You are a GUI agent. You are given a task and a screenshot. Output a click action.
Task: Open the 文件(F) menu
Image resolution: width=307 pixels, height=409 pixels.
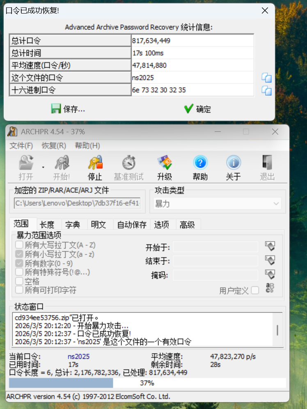(x=21, y=145)
